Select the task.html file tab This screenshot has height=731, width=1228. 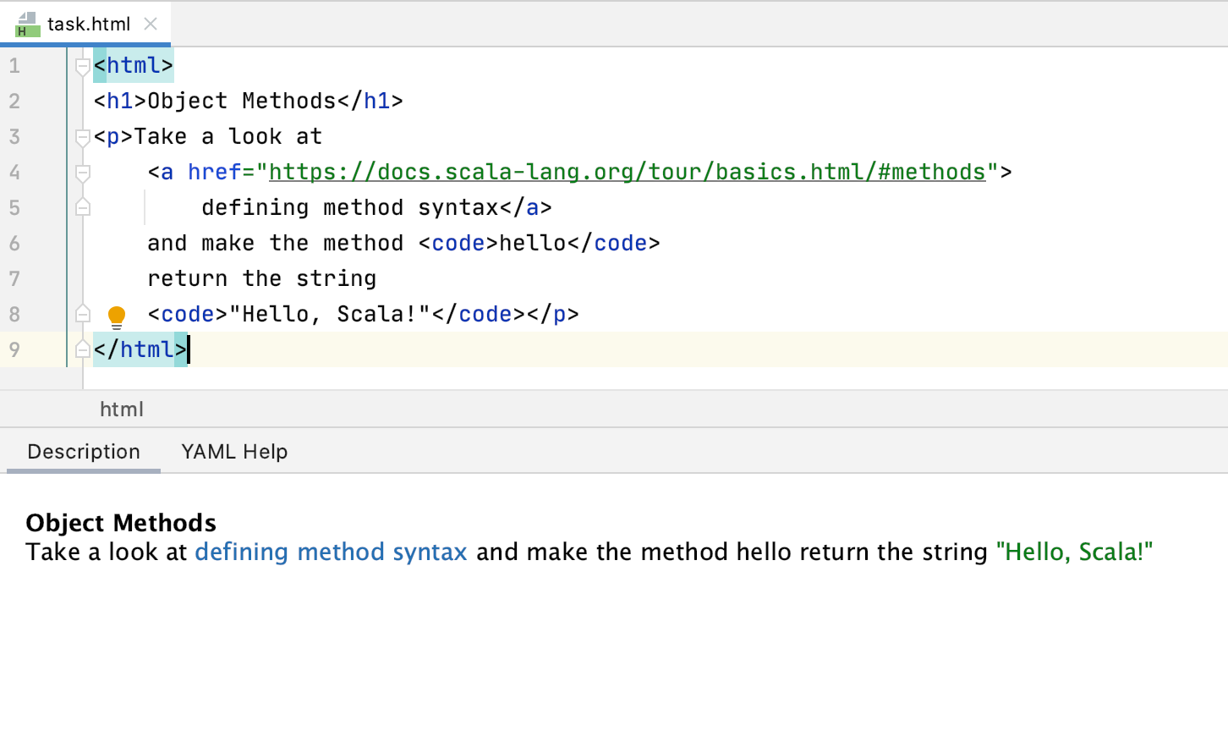pyautogui.click(x=88, y=24)
